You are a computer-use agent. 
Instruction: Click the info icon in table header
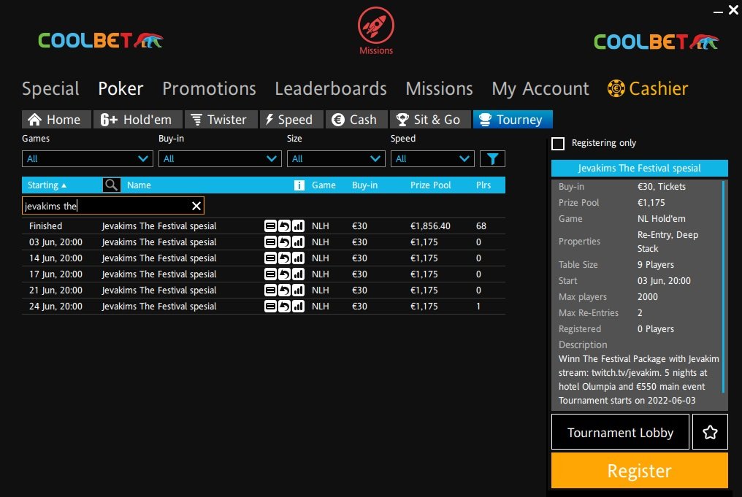point(299,185)
